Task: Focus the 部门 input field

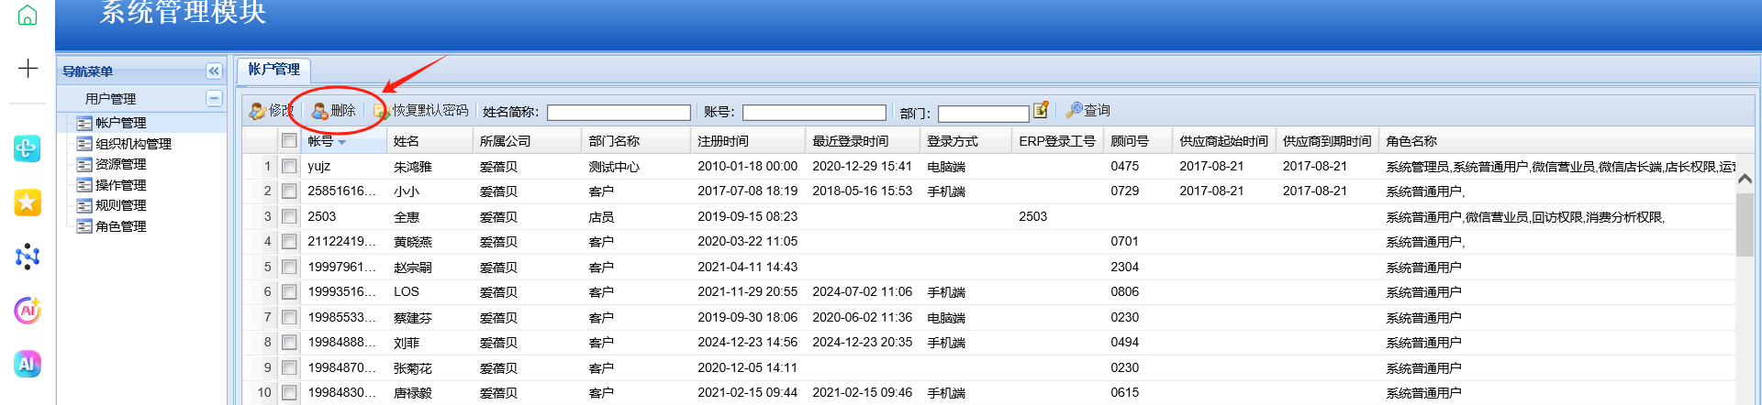Action: (x=983, y=114)
